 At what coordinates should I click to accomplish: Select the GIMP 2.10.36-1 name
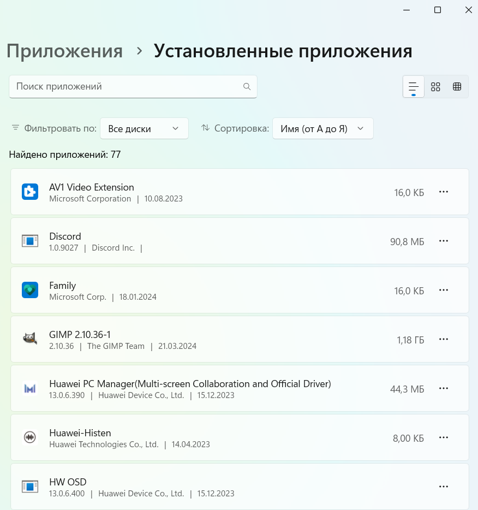point(80,335)
